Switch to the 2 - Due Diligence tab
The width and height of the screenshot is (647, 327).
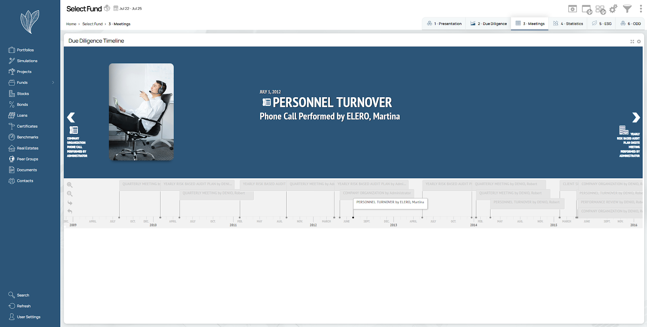(x=488, y=24)
